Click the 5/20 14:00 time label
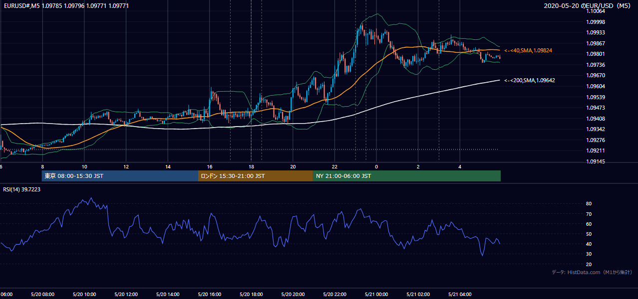This screenshot has width=638, height=299. [168, 295]
